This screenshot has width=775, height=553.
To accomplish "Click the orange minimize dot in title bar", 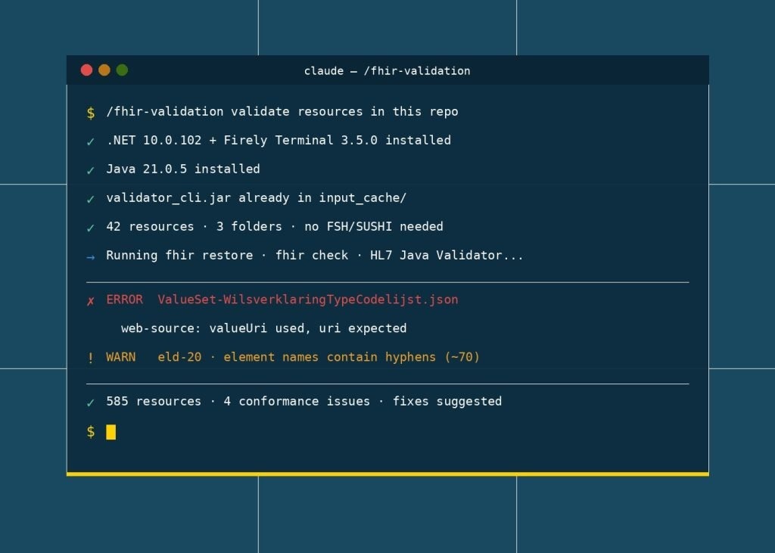I will point(104,70).
